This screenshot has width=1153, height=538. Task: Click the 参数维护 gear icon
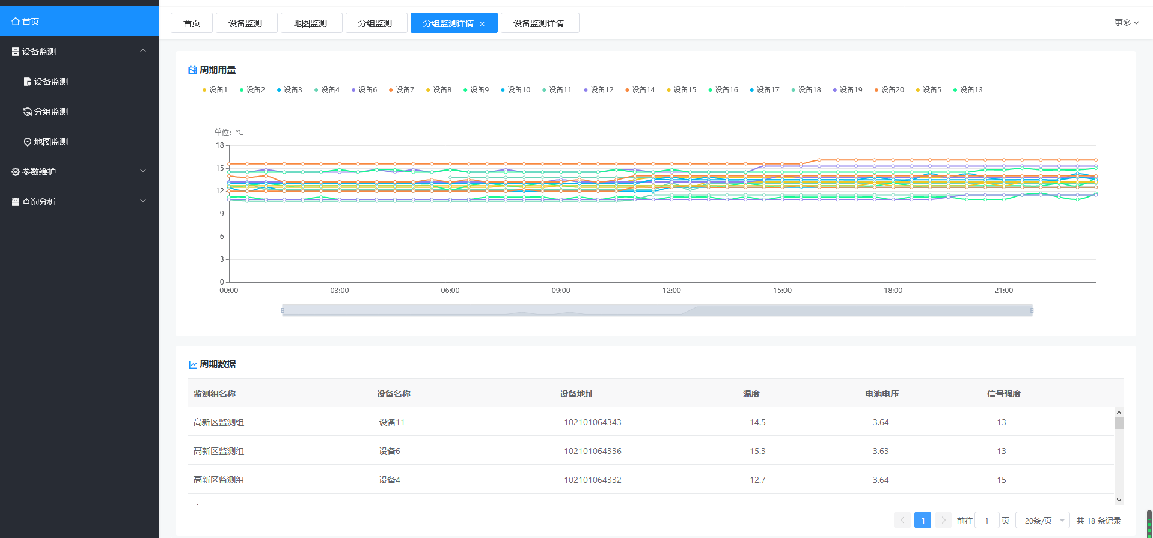[16, 172]
